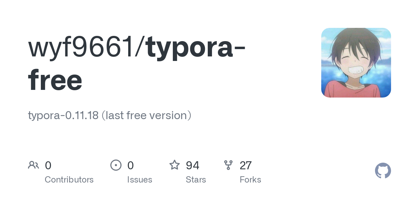Click the Issues circle-dot icon
Screen dimensions: 419x209
click(x=116, y=165)
